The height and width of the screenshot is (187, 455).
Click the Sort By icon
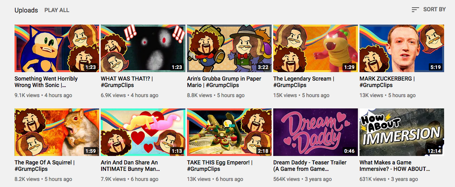[415, 10]
